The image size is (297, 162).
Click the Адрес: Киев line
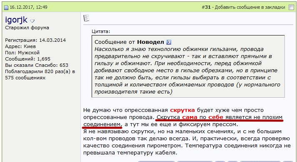pos(20,46)
